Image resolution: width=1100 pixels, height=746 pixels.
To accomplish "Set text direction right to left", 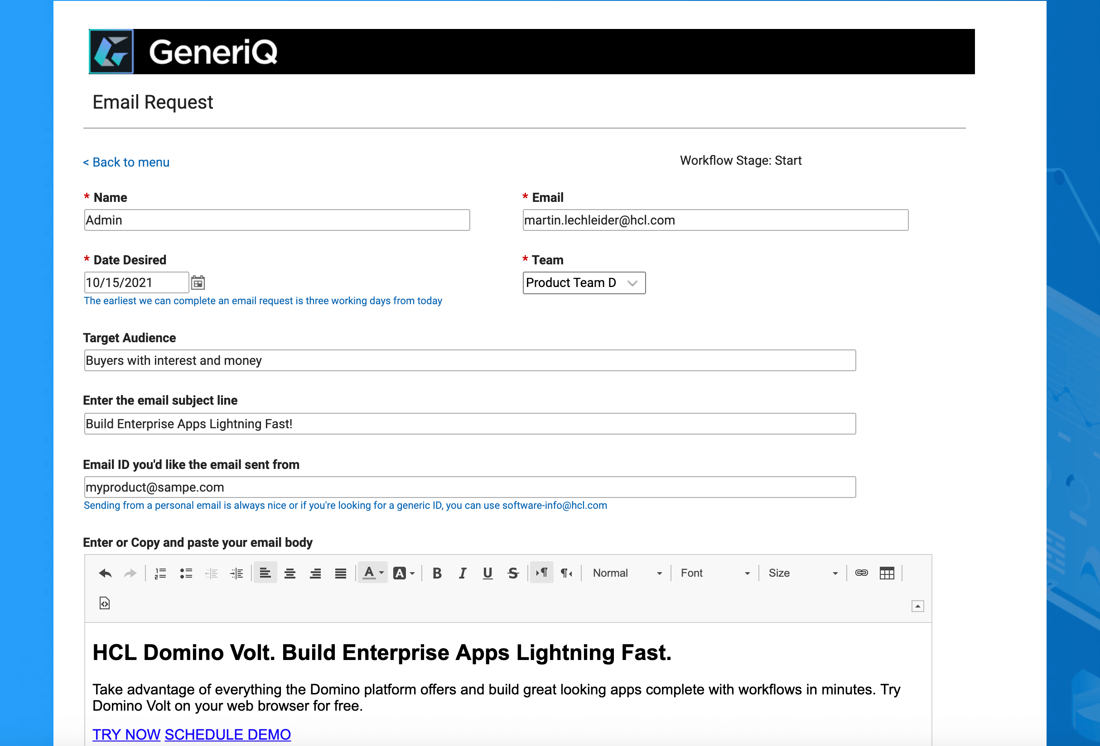I will 567,574.
